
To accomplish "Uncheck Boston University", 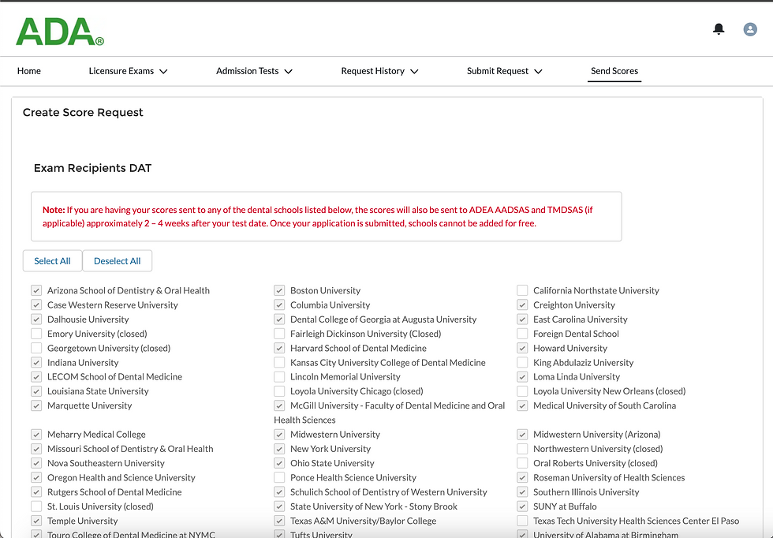I will (x=279, y=290).
